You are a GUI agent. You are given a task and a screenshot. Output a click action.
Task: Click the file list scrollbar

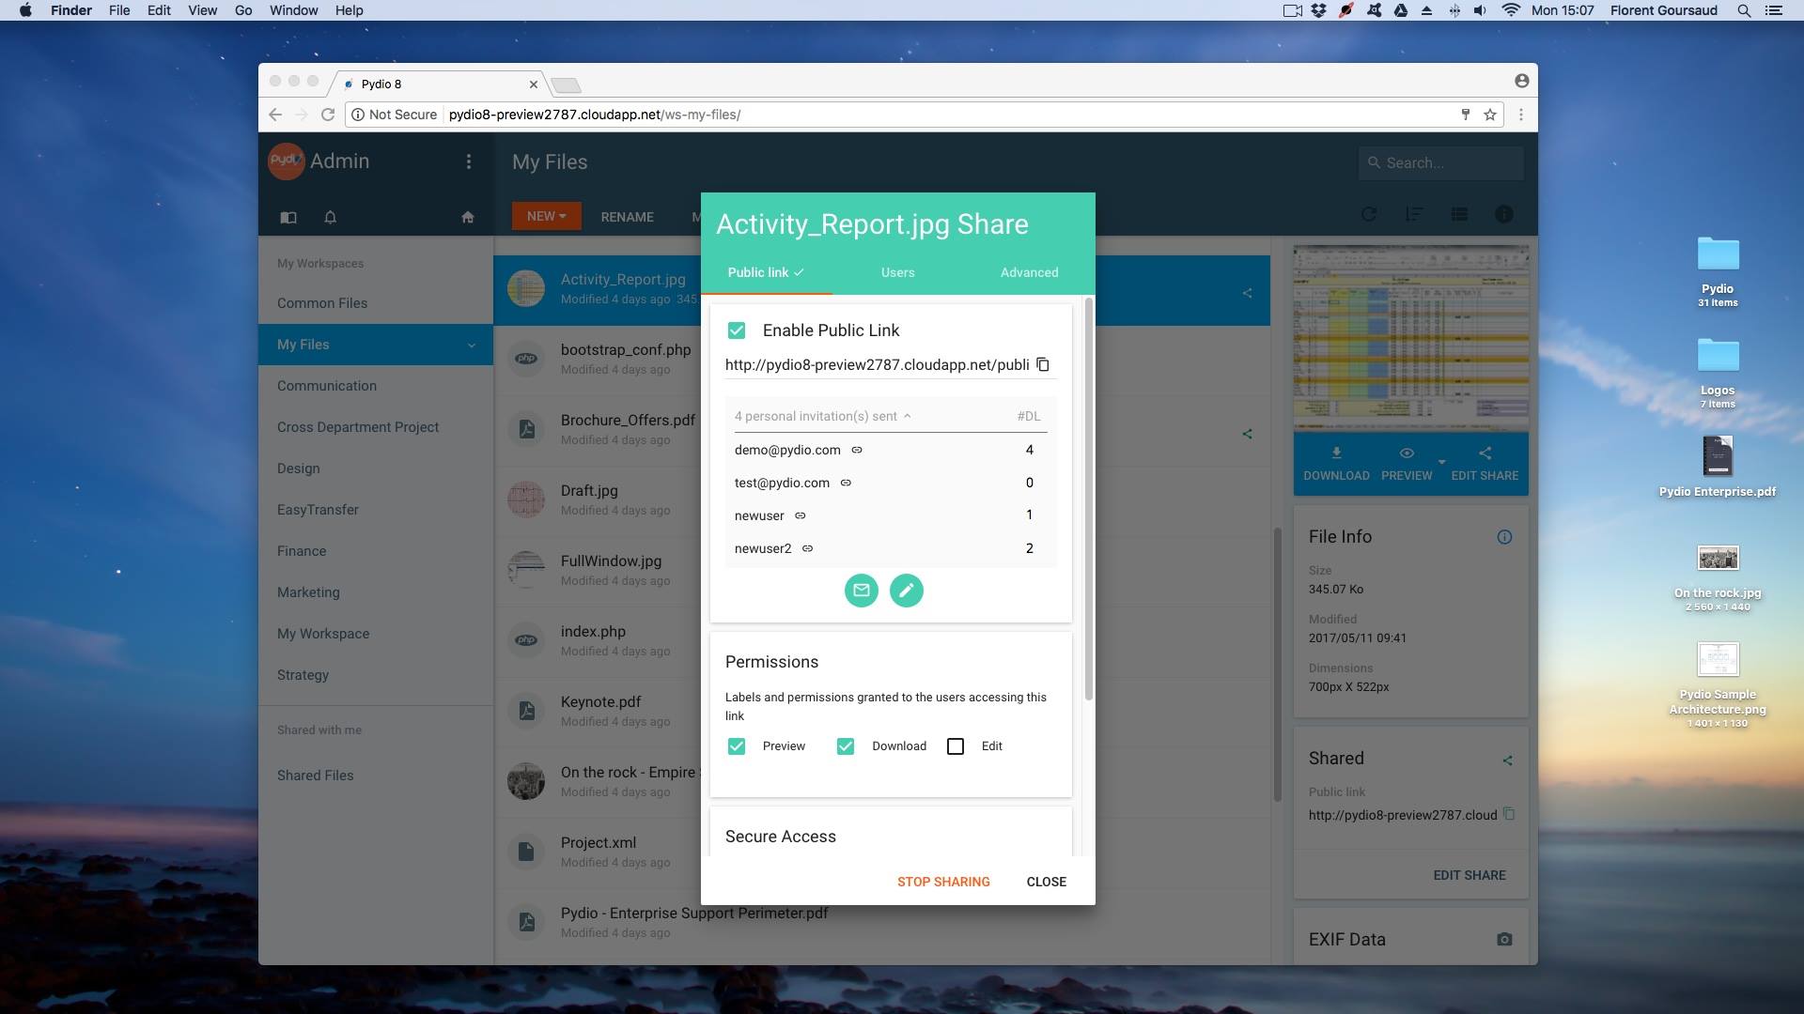tap(1277, 665)
